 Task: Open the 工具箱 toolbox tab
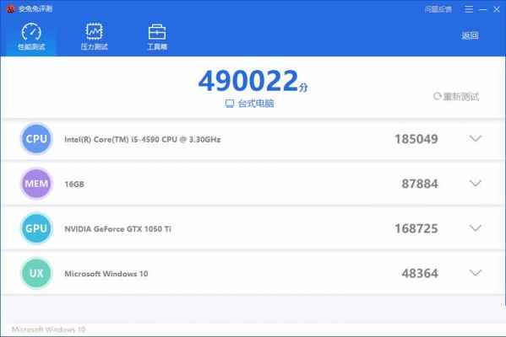coord(157,37)
